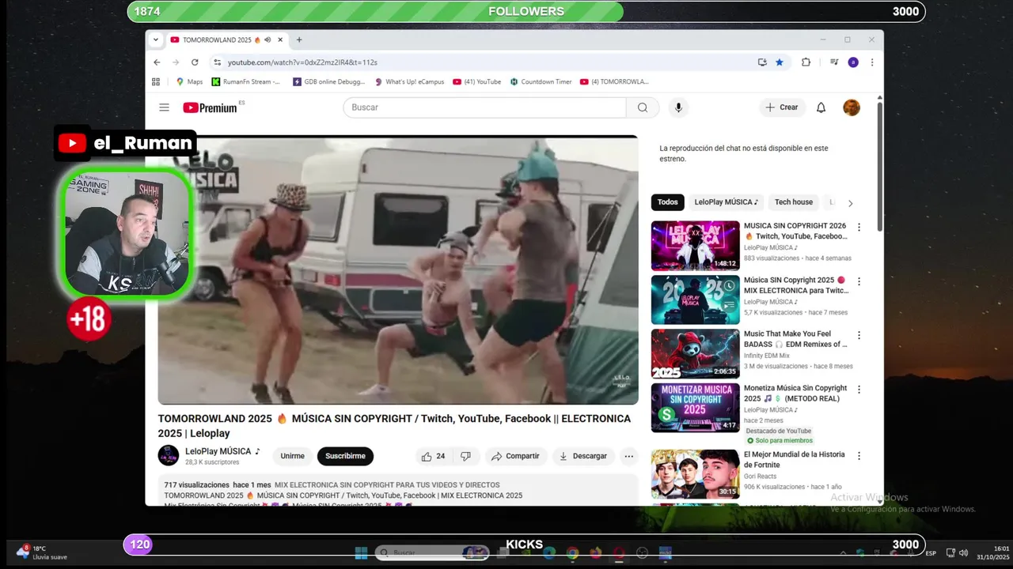Image resolution: width=1013 pixels, height=569 pixels.
Task: Open Chrome three-dot menu
Action: click(872, 62)
